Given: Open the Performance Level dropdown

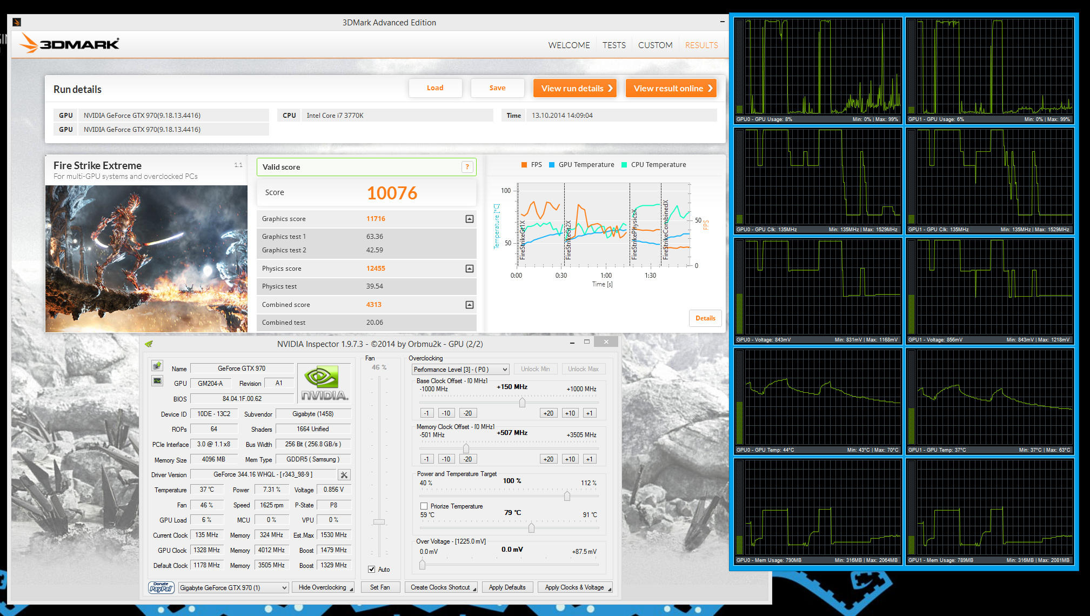Looking at the screenshot, I should pyautogui.click(x=460, y=370).
